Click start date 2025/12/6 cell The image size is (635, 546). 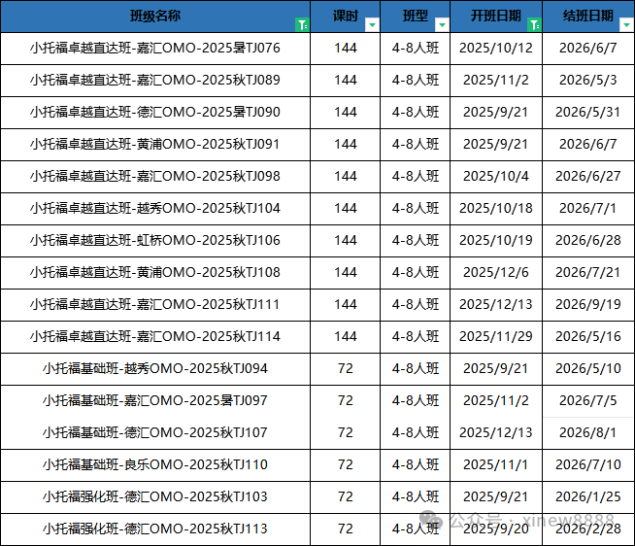coord(495,272)
